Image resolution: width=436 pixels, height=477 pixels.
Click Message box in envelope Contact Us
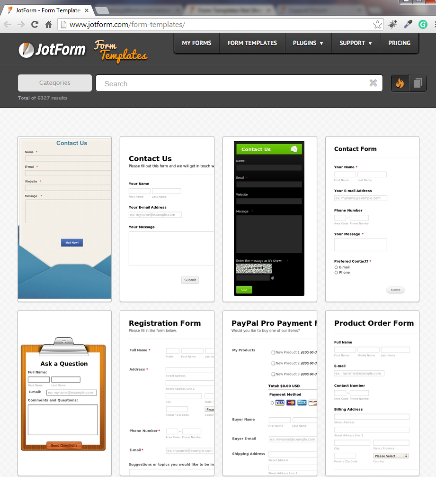[68, 211]
